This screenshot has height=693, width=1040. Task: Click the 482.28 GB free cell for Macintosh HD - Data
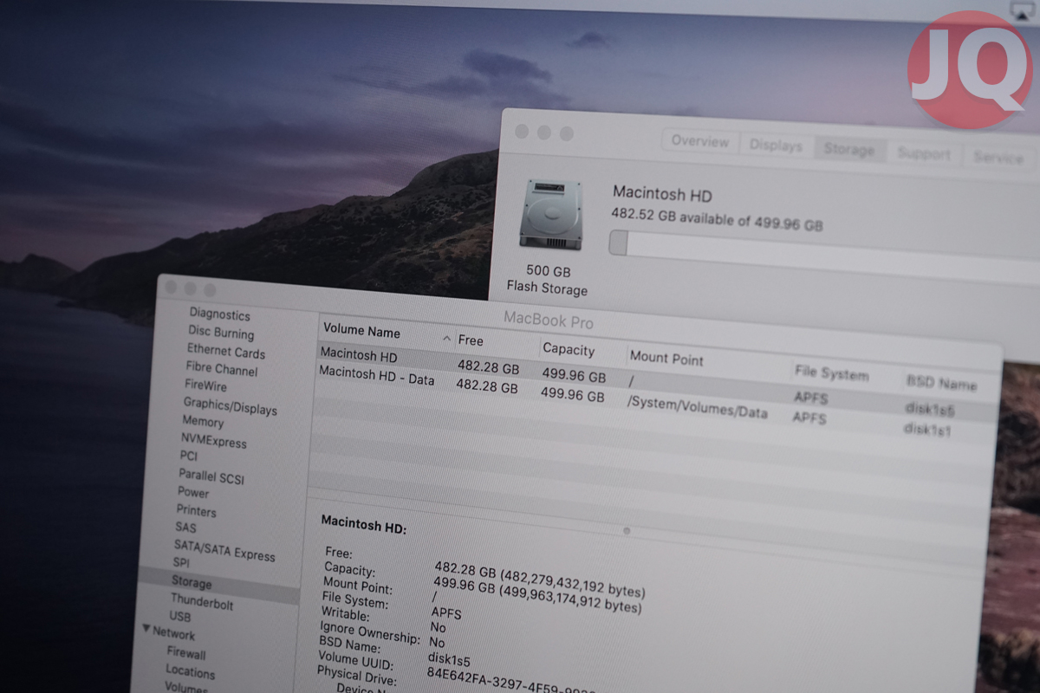(487, 386)
